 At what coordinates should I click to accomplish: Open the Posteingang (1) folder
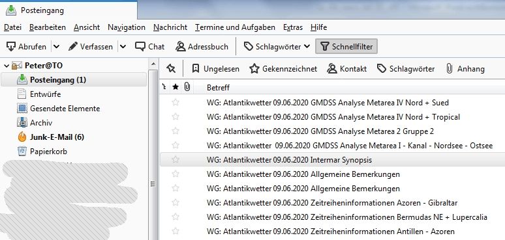[74, 79]
